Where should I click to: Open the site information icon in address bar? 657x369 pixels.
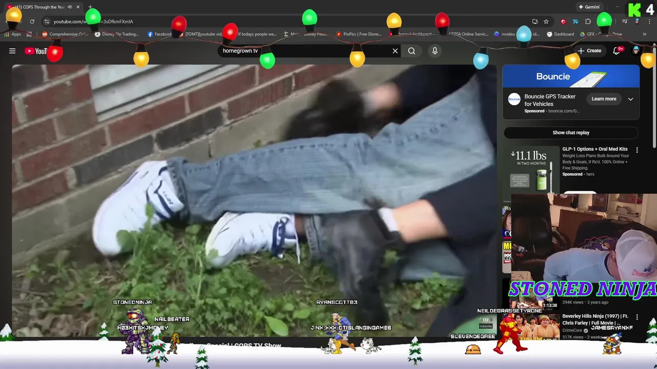pos(47,22)
